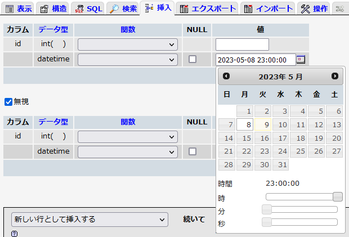Switch to the 表示 tab

coord(17,8)
